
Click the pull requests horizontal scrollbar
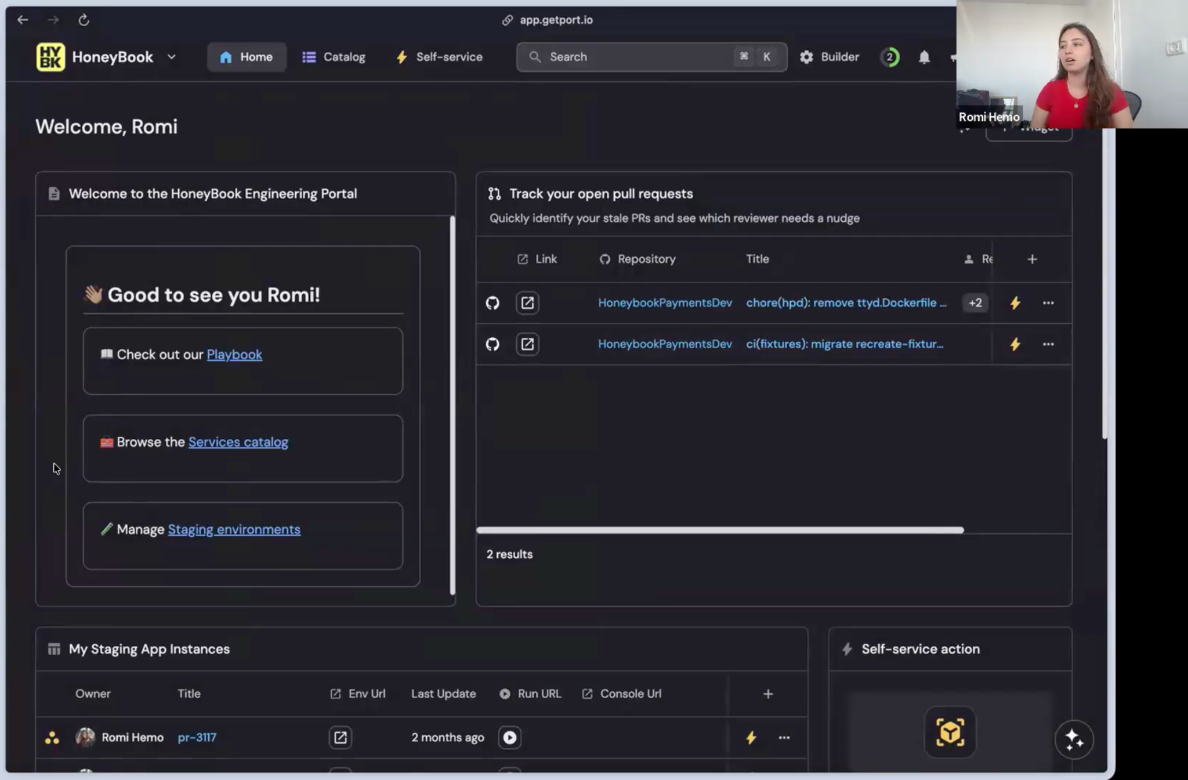[720, 530]
